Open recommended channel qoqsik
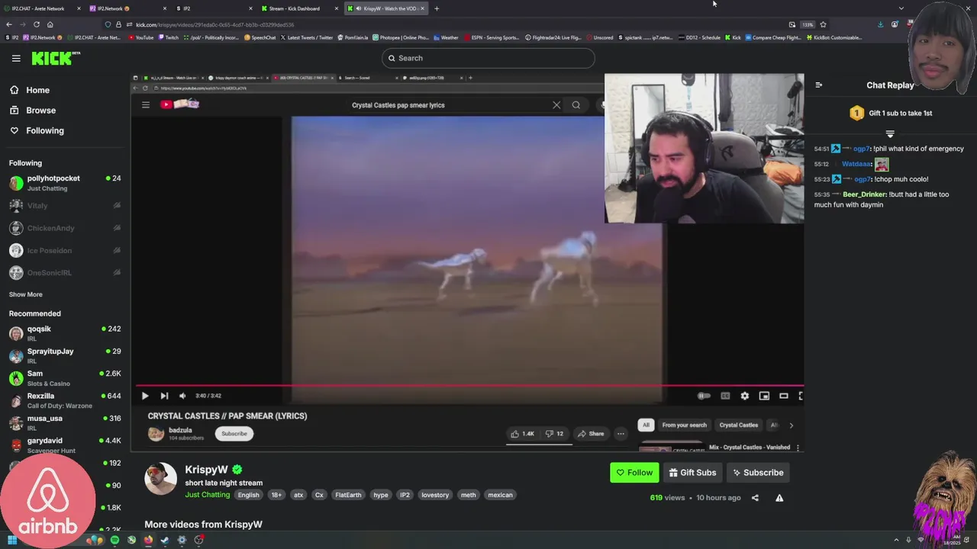Viewport: 977px width, 549px height. click(x=65, y=333)
